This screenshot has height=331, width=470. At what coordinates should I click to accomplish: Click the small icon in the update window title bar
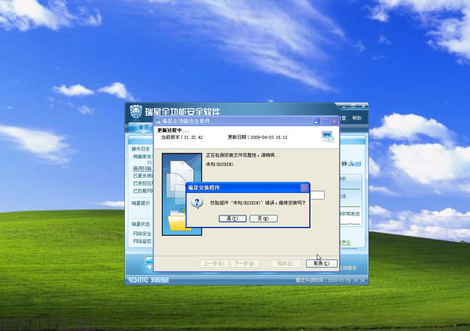[157, 121]
